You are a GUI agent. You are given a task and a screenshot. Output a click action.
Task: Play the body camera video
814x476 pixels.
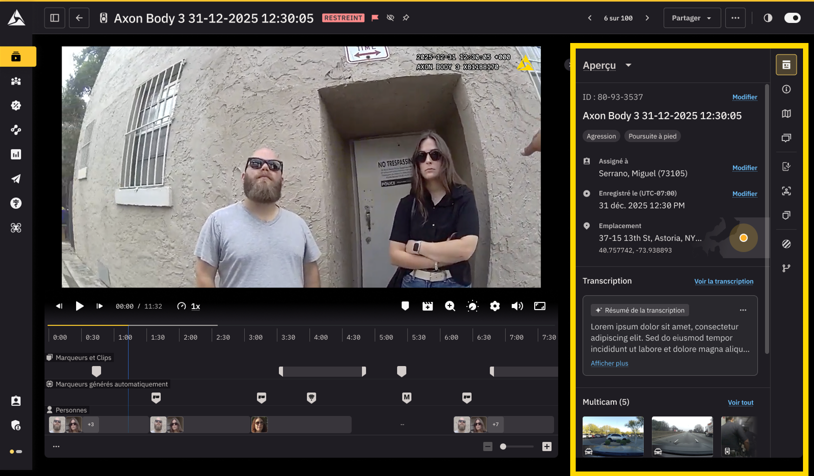point(80,306)
